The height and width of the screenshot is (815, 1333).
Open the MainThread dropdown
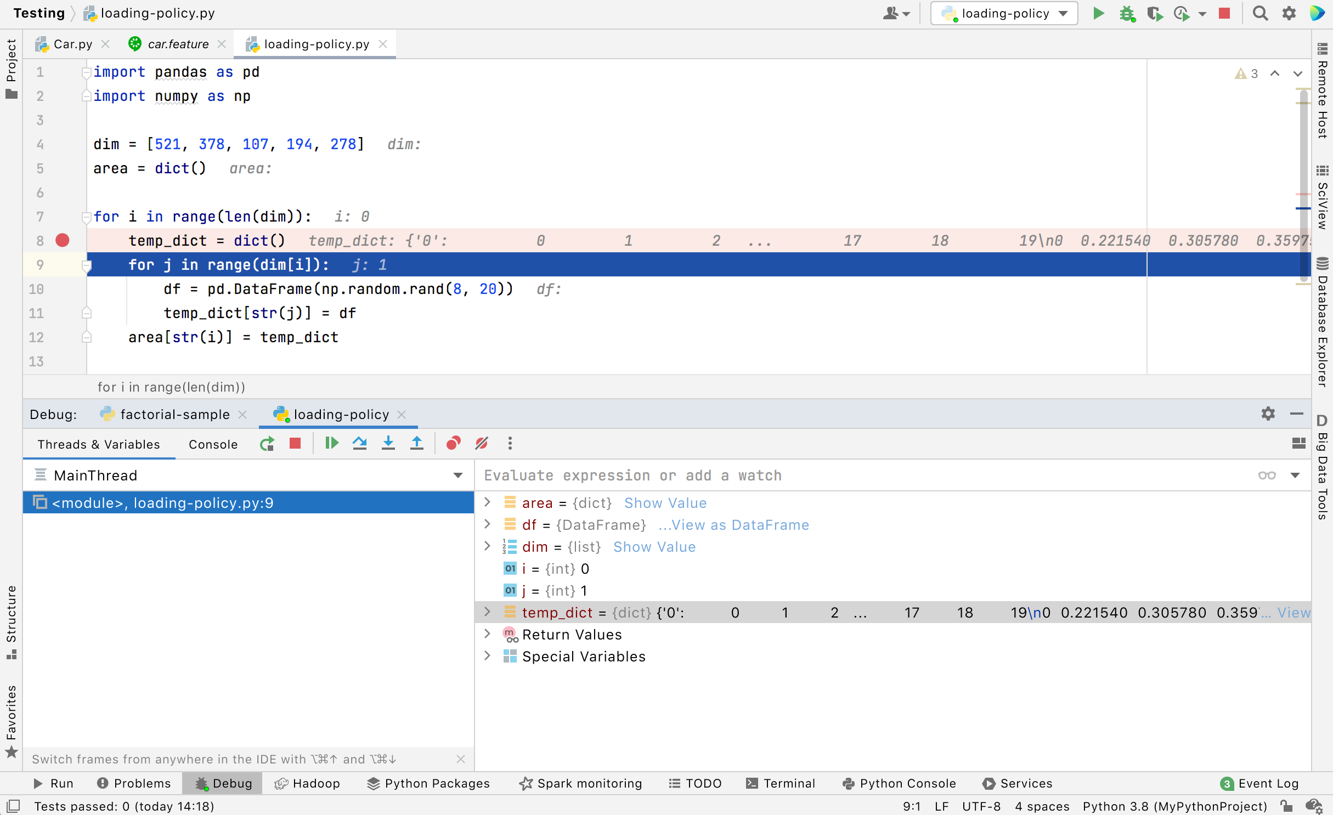pyautogui.click(x=459, y=476)
